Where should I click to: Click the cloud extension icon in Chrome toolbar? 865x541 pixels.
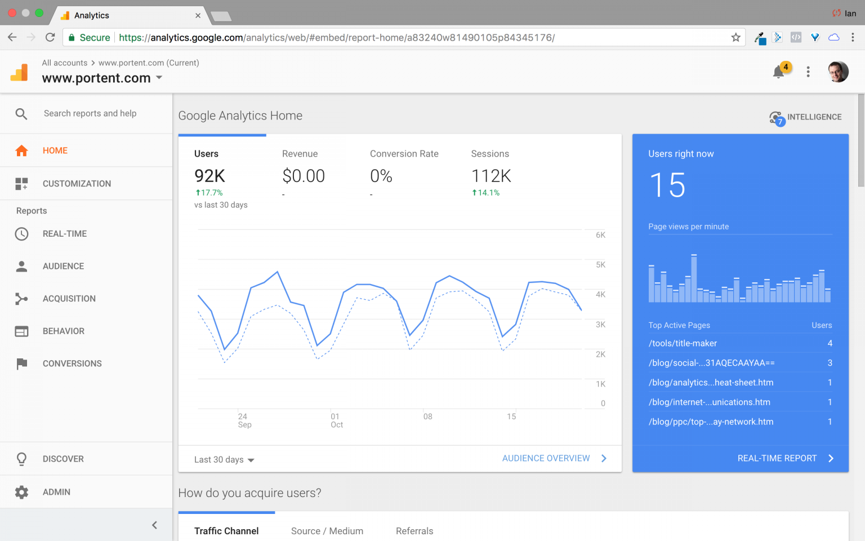point(834,37)
